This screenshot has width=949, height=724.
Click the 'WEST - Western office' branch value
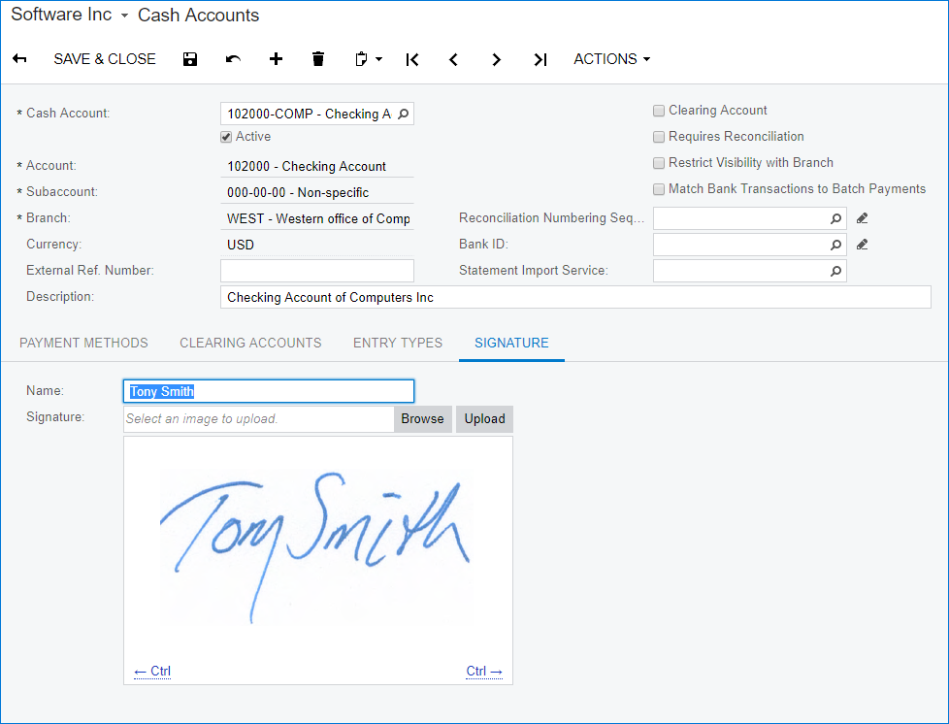[x=318, y=218]
